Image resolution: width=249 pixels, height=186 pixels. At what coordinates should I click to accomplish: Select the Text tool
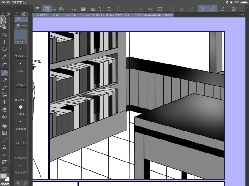click(x=4, y=148)
